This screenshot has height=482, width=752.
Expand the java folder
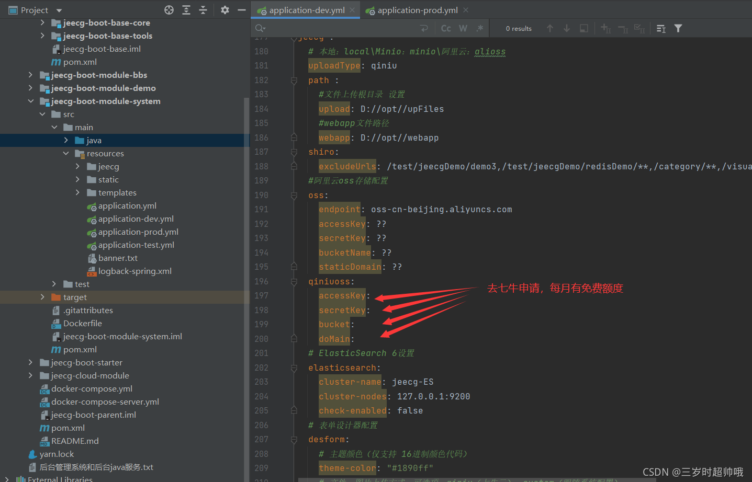(66, 140)
